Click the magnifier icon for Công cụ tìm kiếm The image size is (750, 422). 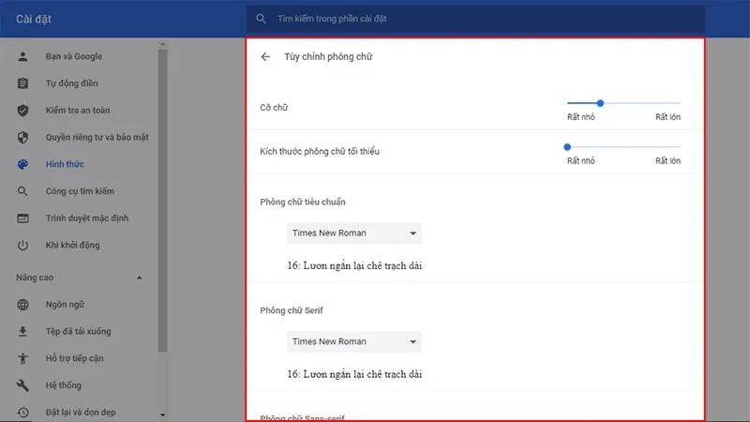(22, 191)
